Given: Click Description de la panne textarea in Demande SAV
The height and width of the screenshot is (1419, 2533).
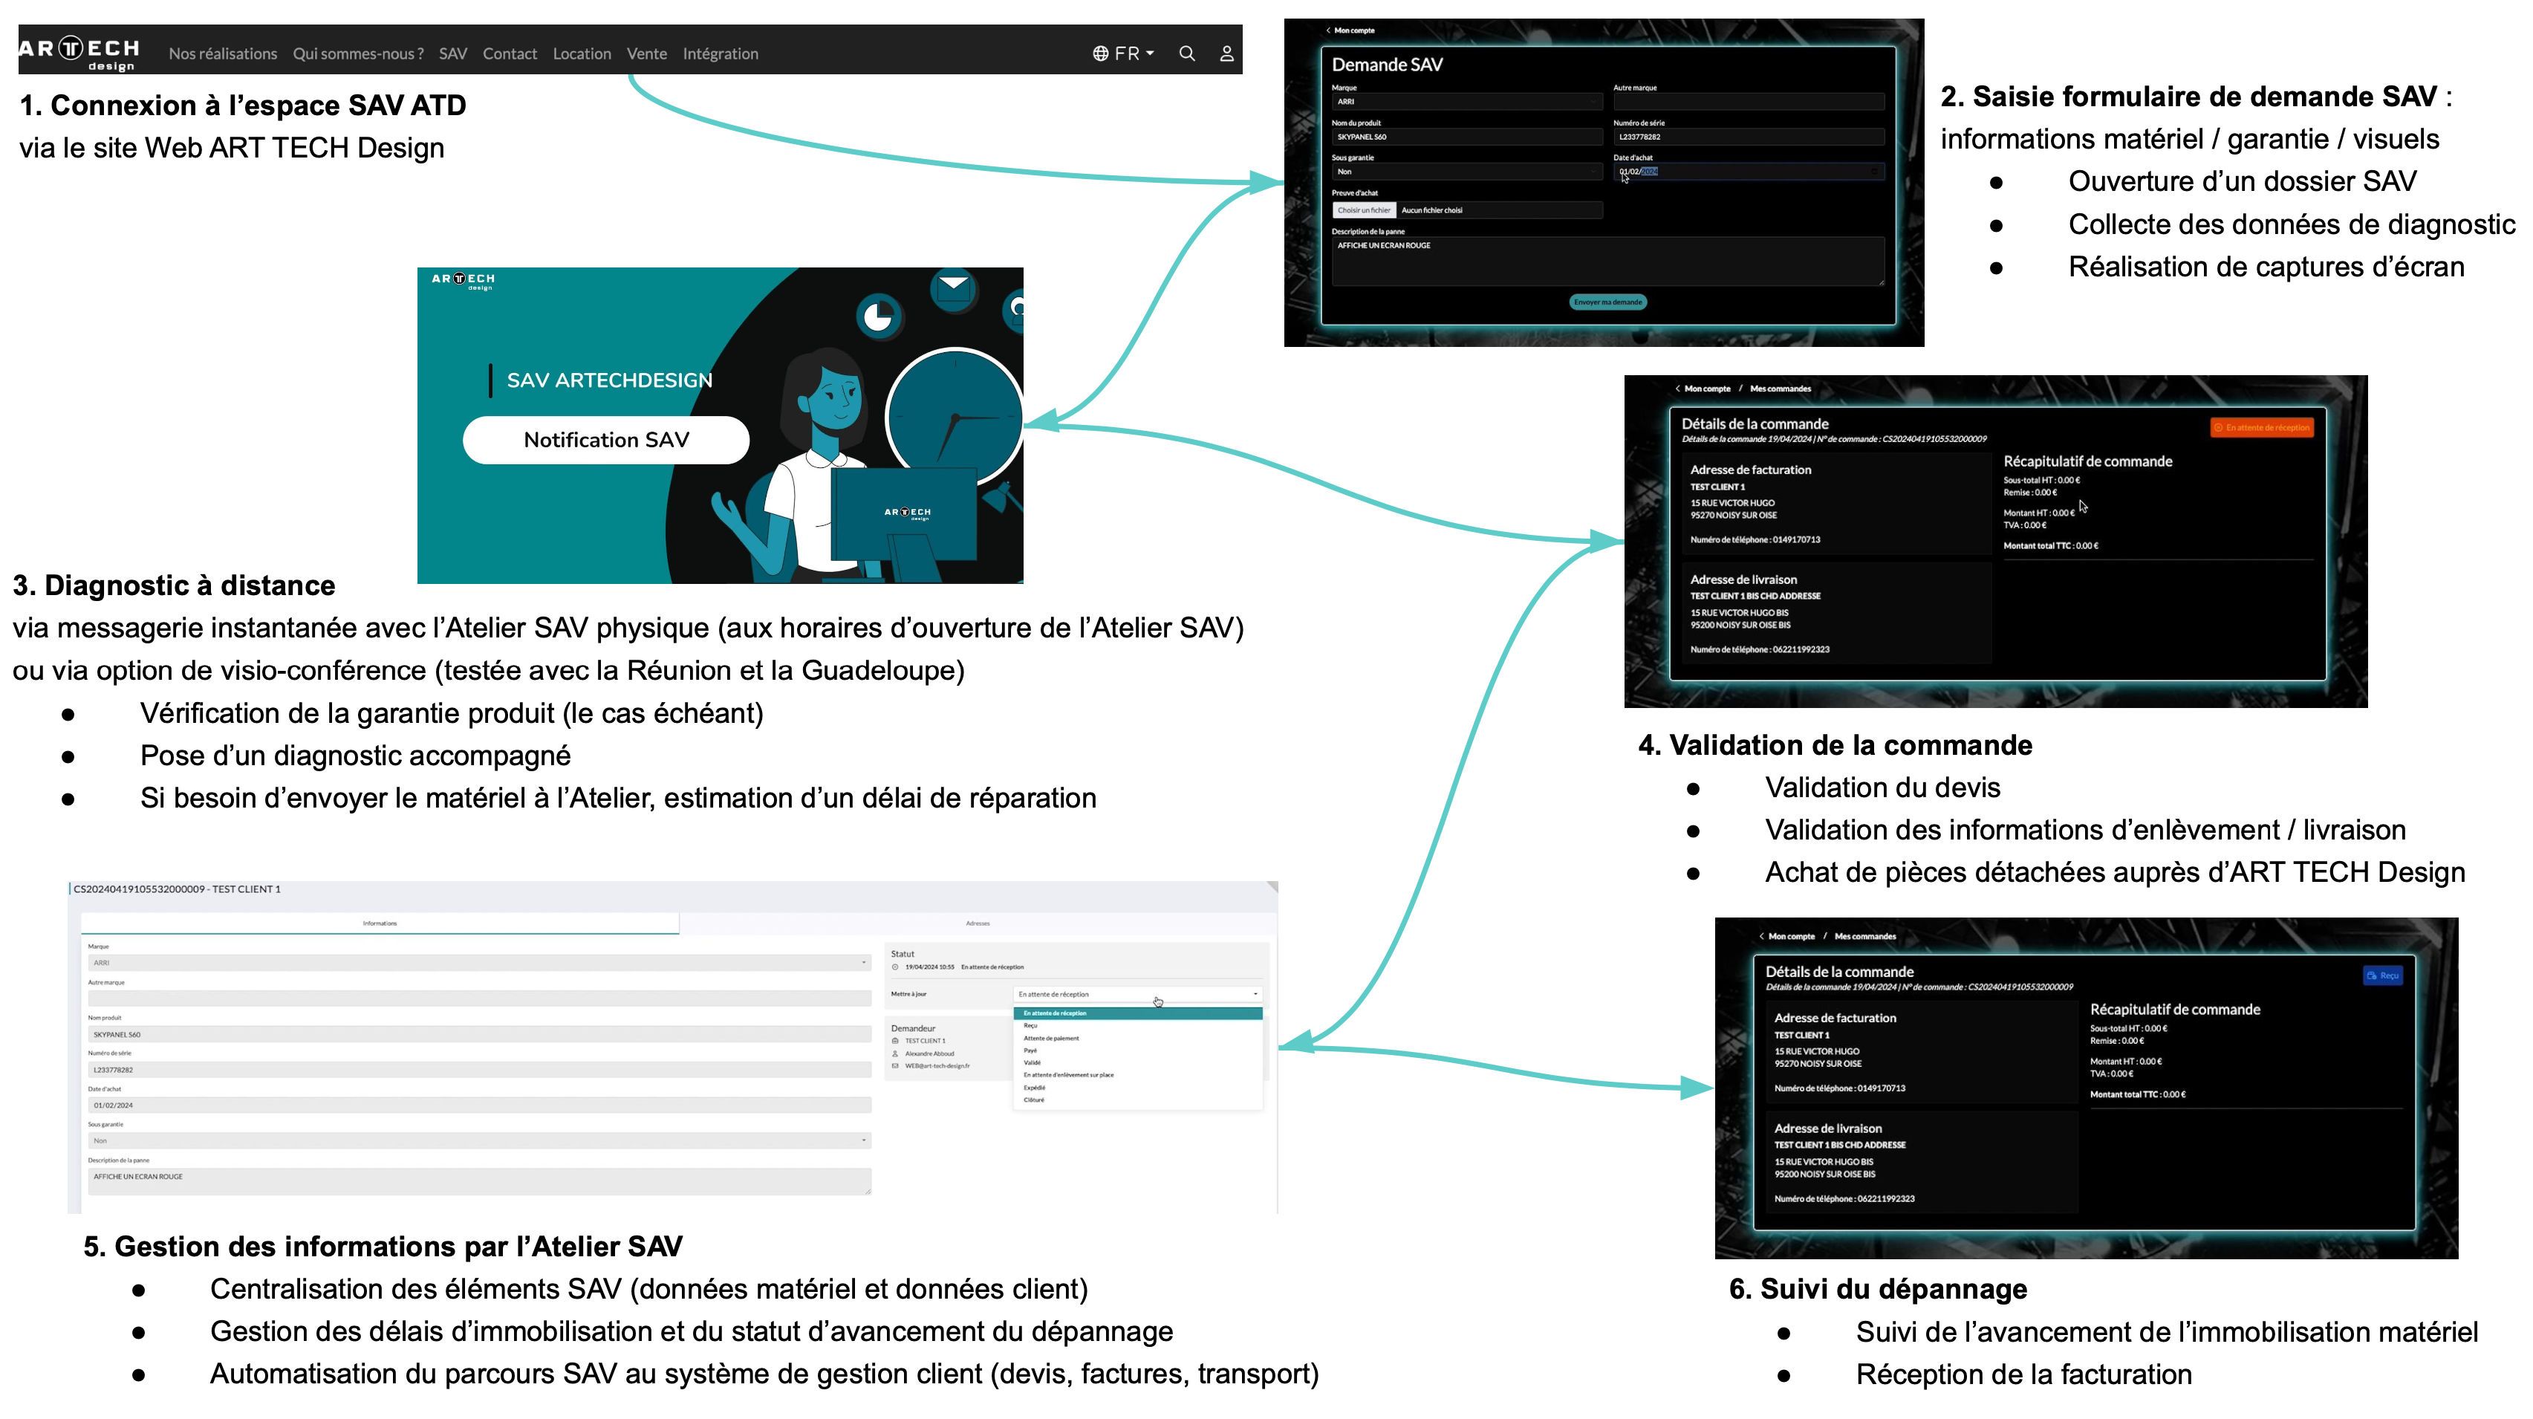Looking at the screenshot, I should (x=1607, y=261).
